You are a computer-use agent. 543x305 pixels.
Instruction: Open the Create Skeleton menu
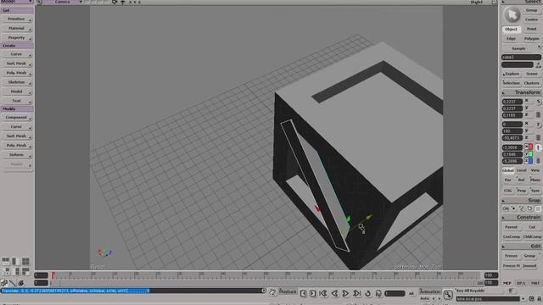17,82
